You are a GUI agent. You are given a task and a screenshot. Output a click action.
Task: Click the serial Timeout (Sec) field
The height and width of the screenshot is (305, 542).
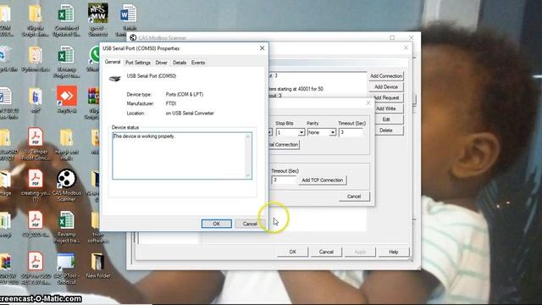351,132
